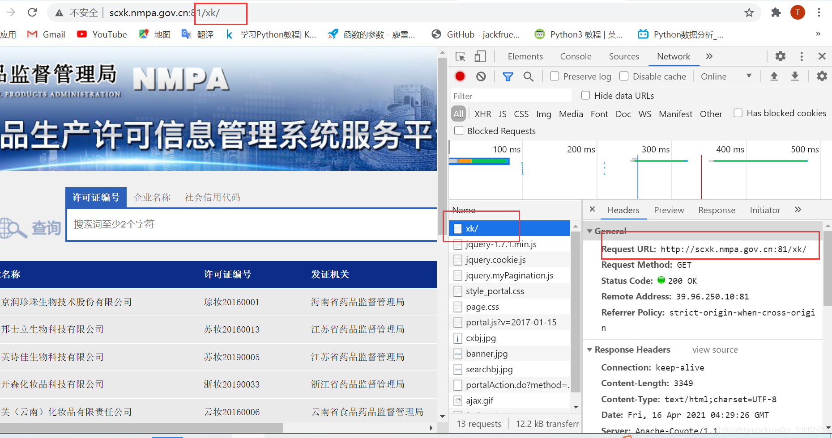Toggle the device toolbar icon
This screenshot has width=832, height=438.
[x=480, y=56]
